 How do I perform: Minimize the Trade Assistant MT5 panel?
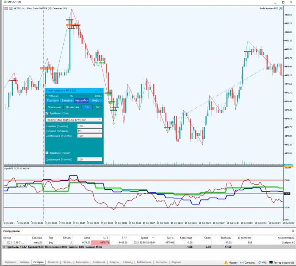click(x=96, y=90)
